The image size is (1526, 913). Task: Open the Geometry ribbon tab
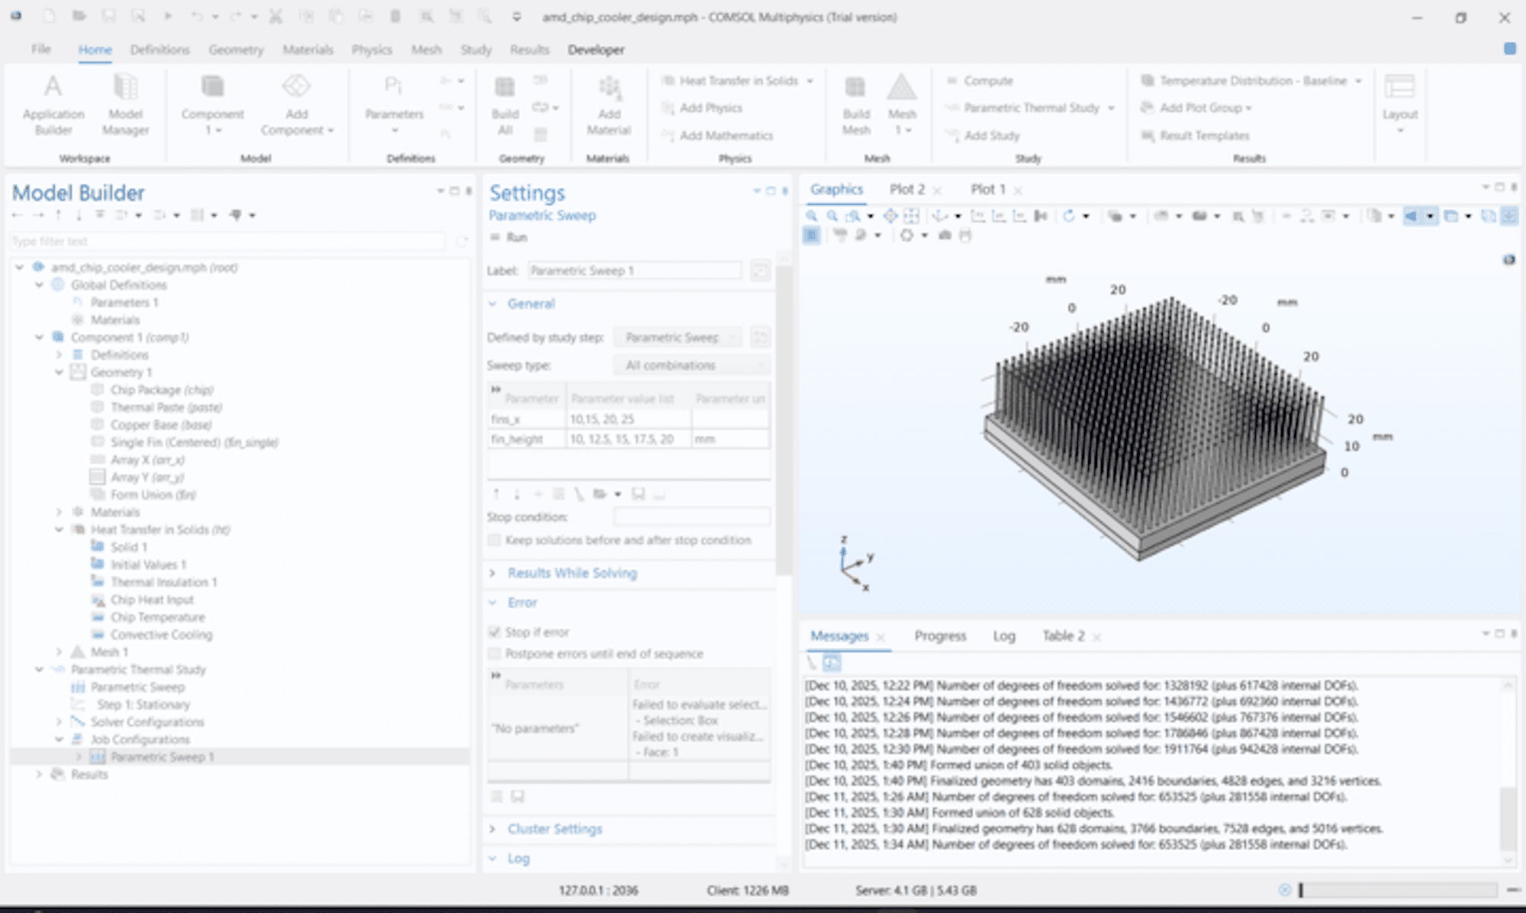coord(236,50)
